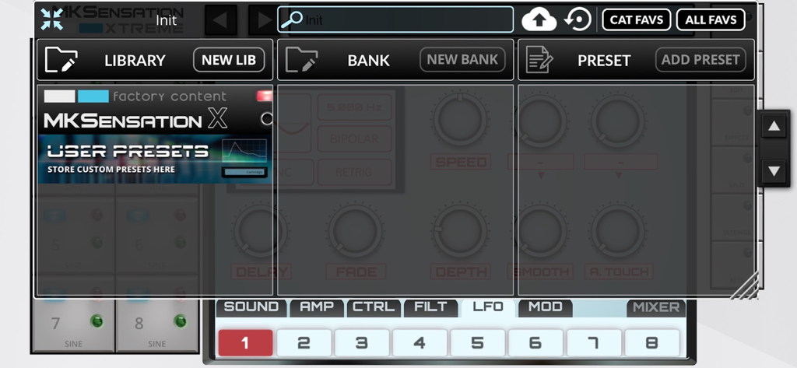Screen dimensions: 797x368
Task: Select LFO number 5
Action: click(x=477, y=342)
